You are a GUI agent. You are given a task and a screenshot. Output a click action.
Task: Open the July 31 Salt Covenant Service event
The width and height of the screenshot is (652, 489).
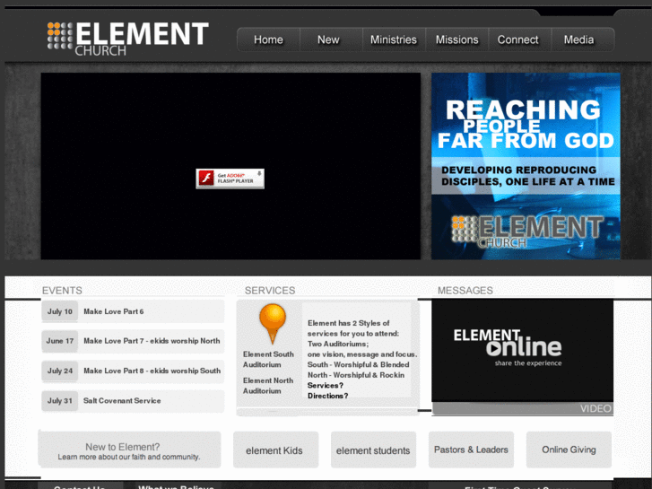(133, 401)
